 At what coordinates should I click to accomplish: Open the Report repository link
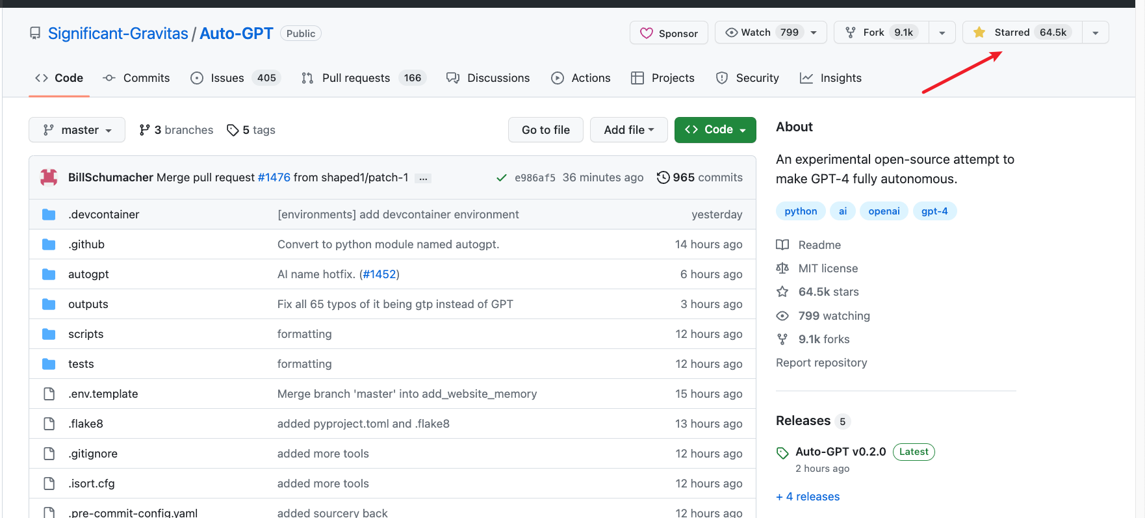[821, 363]
